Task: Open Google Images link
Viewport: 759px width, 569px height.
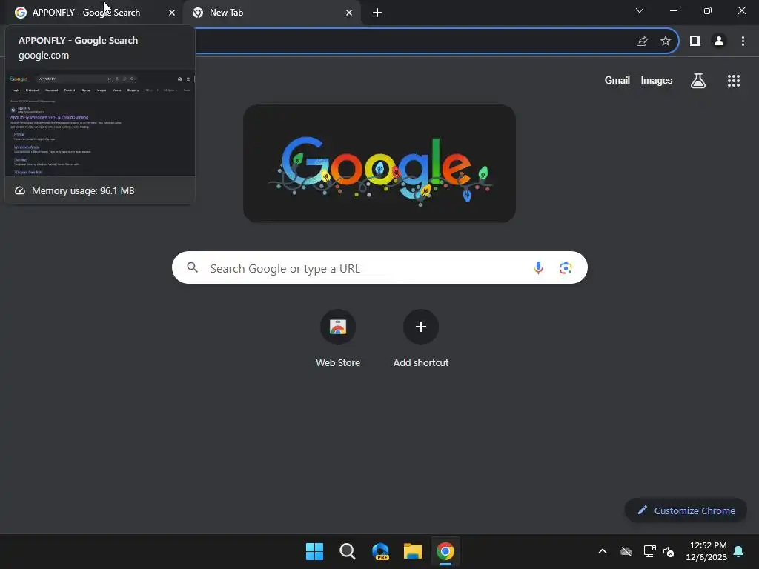Action: coord(657,80)
